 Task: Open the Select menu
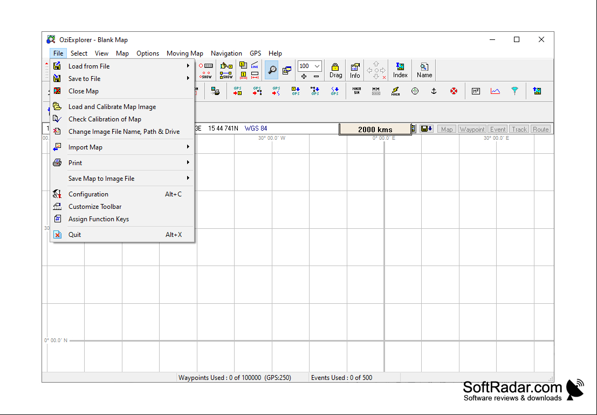(x=79, y=53)
